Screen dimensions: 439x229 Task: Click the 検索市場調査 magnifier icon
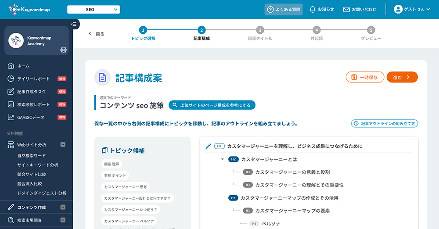click(11, 220)
